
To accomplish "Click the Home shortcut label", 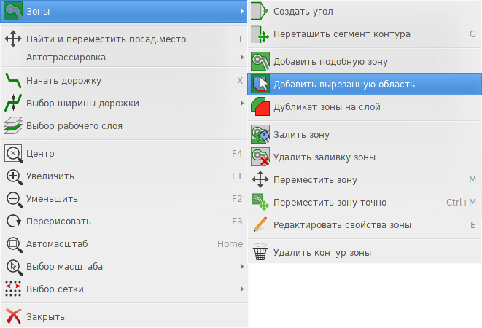I will coord(230,244).
